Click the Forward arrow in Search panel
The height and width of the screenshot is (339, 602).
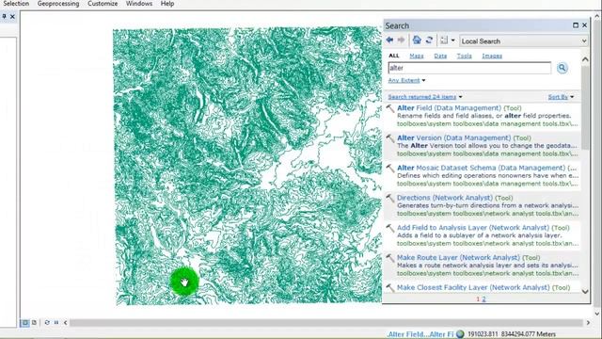click(402, 40)
